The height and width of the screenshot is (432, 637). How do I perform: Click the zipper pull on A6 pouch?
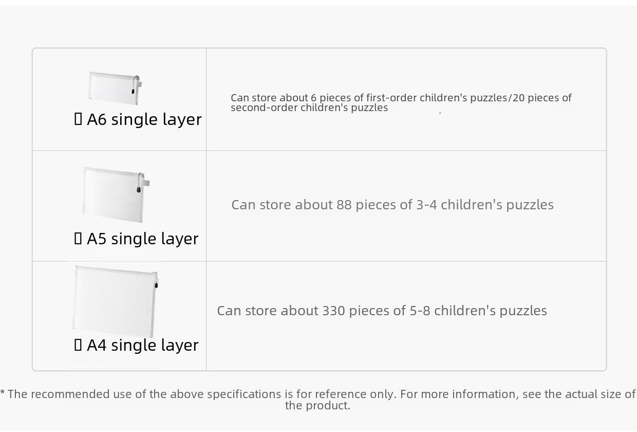click(x=134, y=91)
